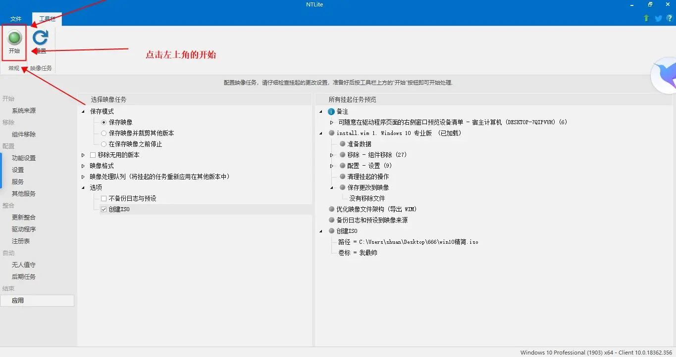Open help via the question mark icon

tap(670, 18)
